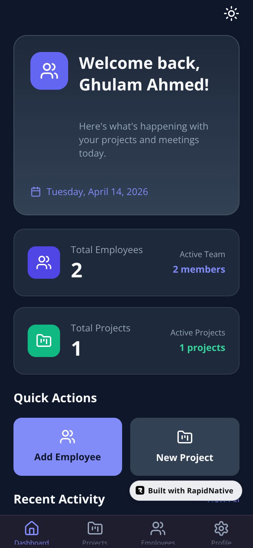Tap the Profile gear icon
Image resolution: width=253 pixels, height=548 pixels.
(x=221, y=528)
